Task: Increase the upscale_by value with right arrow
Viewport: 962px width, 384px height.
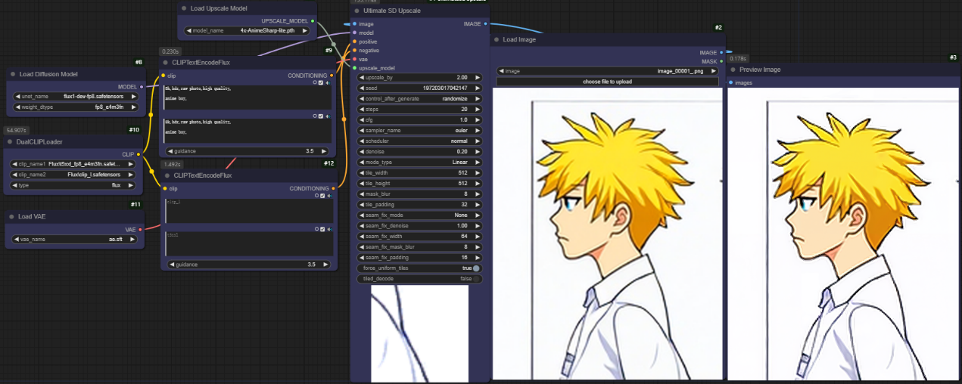Action: pyautogui.click(x=478, y=78)
